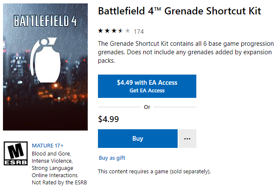Open the 174 ratings count
The height and width of the screenshot is (189, 279).
139,31
